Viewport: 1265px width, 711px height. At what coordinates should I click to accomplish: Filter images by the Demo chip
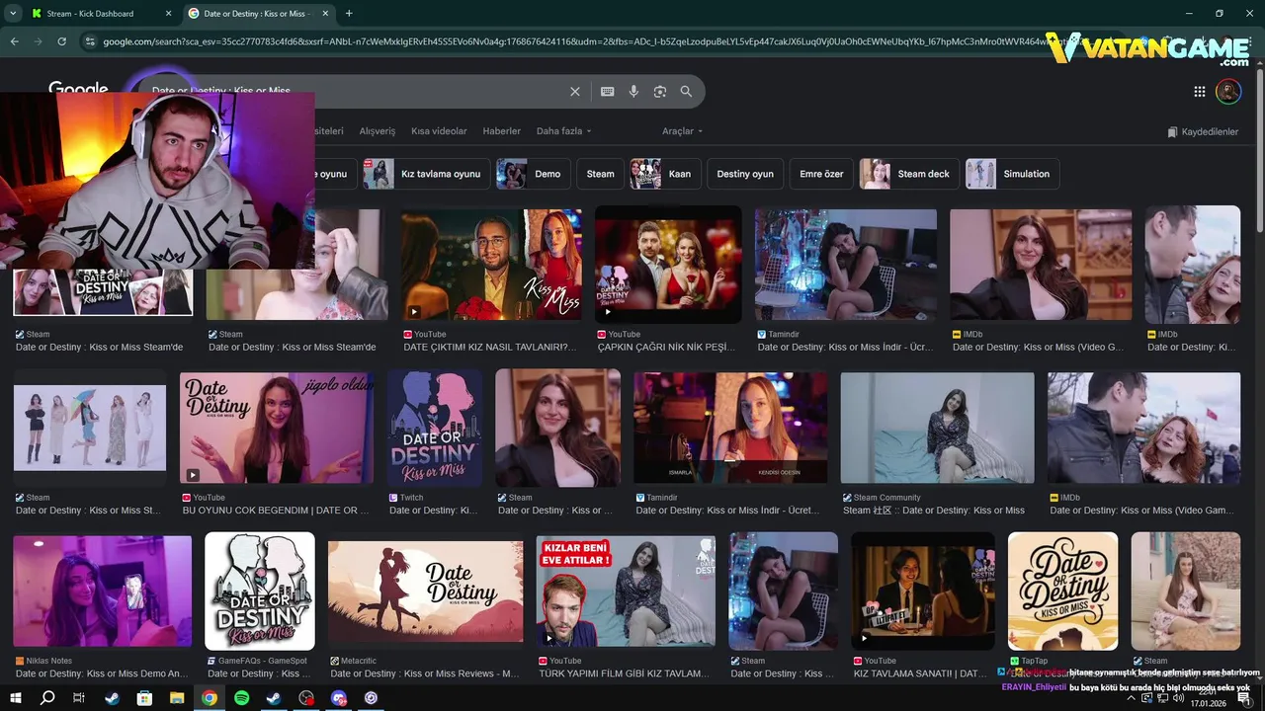533,174
